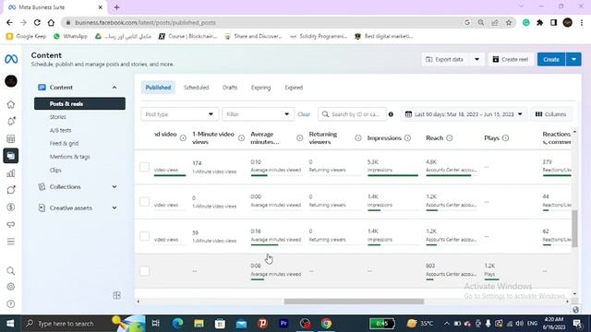This screenshot has width=591, height=332.
Task: Show info for Impressions column
Action: coord(407,138)
